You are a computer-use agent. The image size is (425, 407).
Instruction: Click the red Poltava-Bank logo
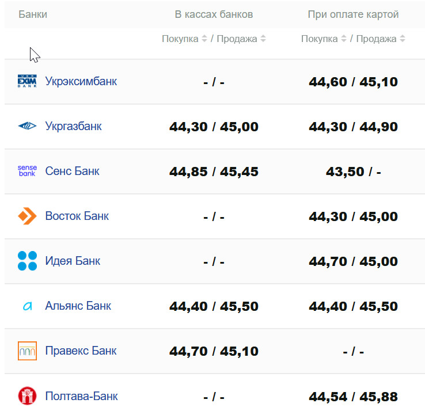point(27,396)
